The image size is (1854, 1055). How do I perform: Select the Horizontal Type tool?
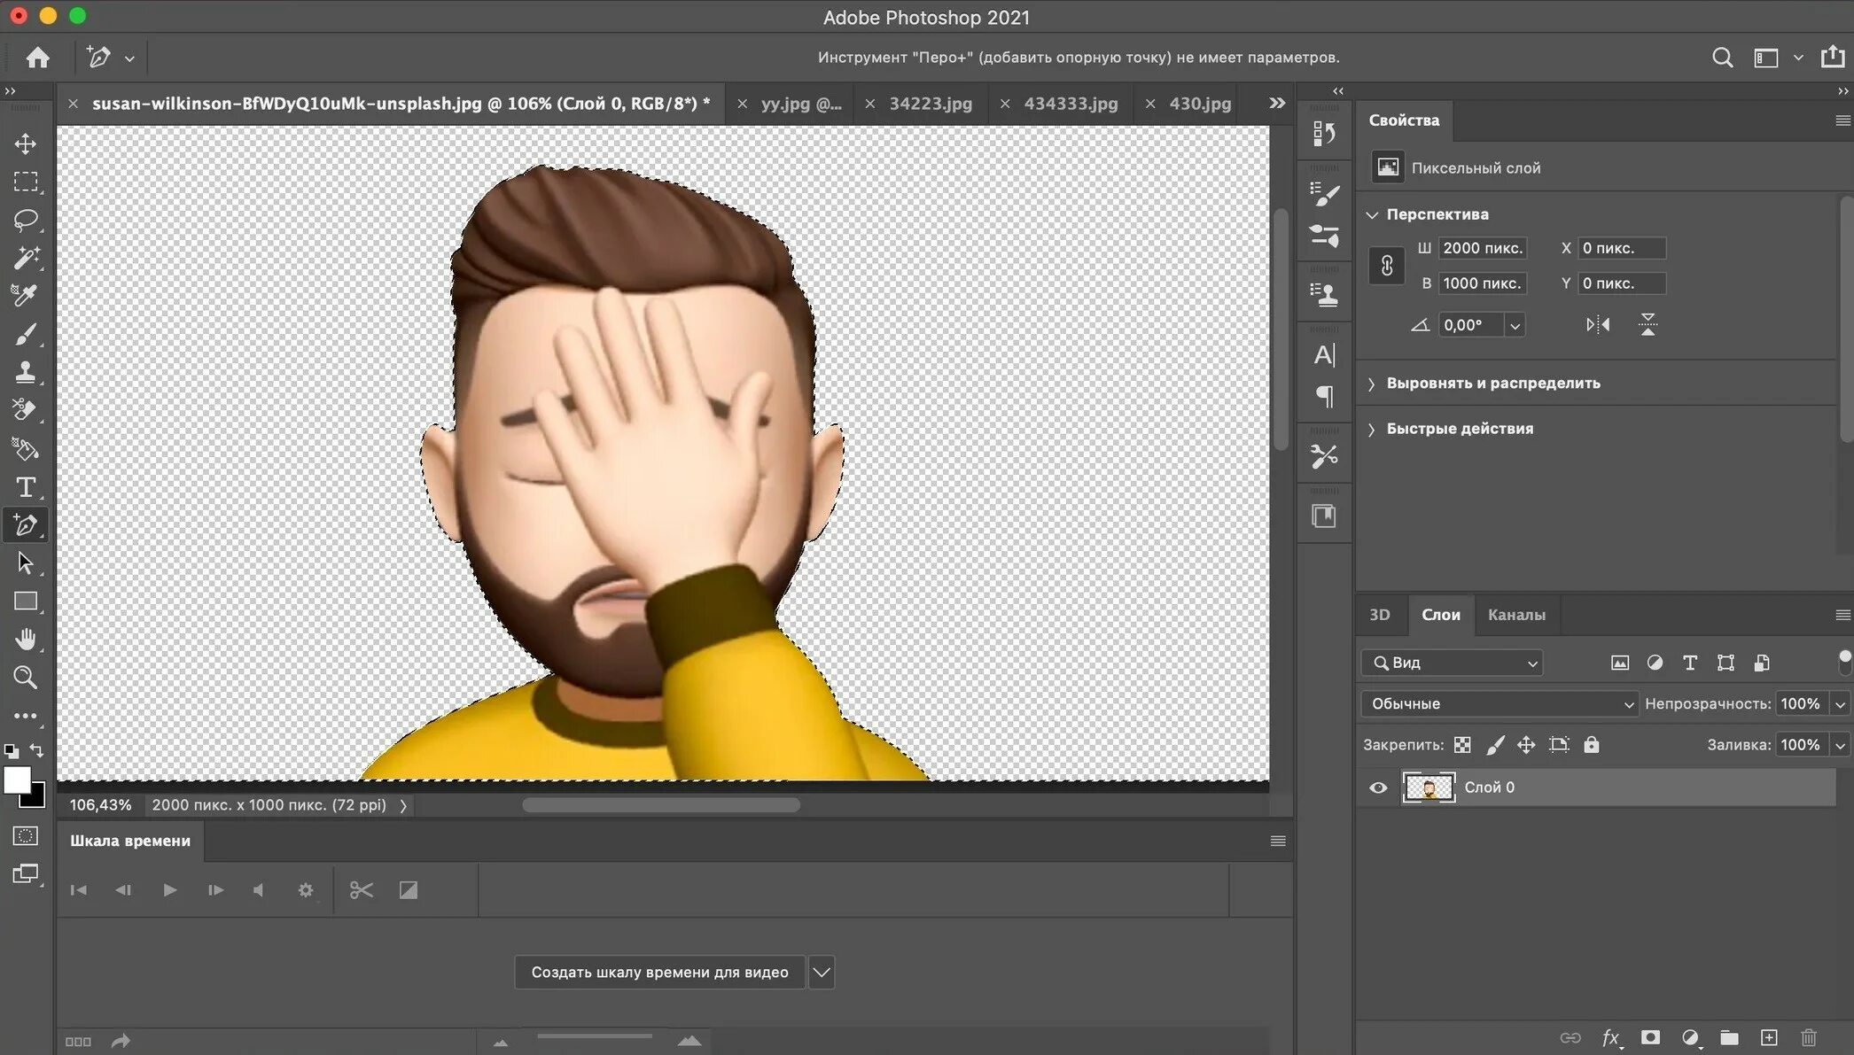[25, 487]
